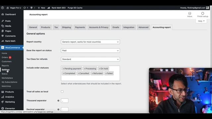Remove the Refunded status tag
Screen dimensions: 212x119
click(x=92, y=73)
